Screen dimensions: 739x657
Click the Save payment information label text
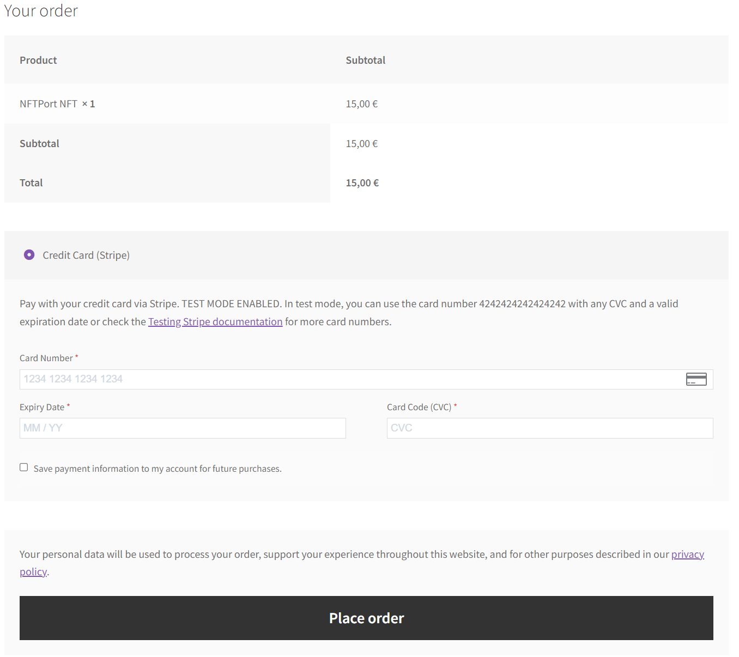(158, 469)
